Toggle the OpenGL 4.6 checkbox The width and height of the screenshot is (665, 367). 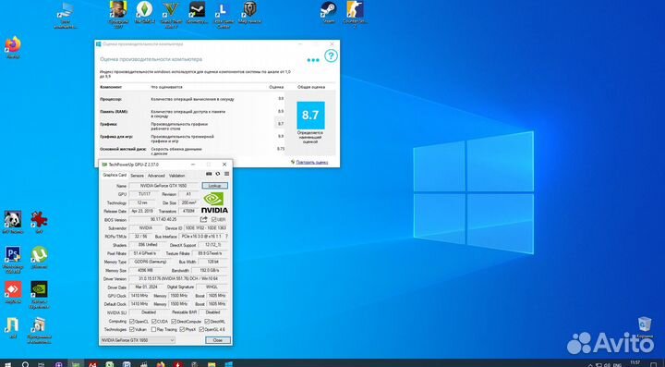point(201,329)
